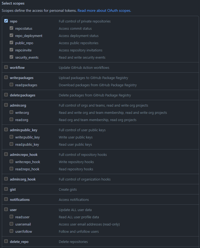
Task: Select the write:repo_hook checkbox
Action: [12, 161]
